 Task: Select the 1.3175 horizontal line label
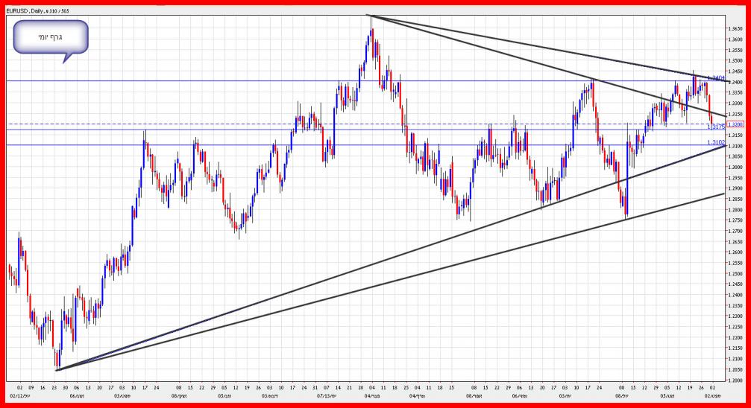(x=715, y=127)
